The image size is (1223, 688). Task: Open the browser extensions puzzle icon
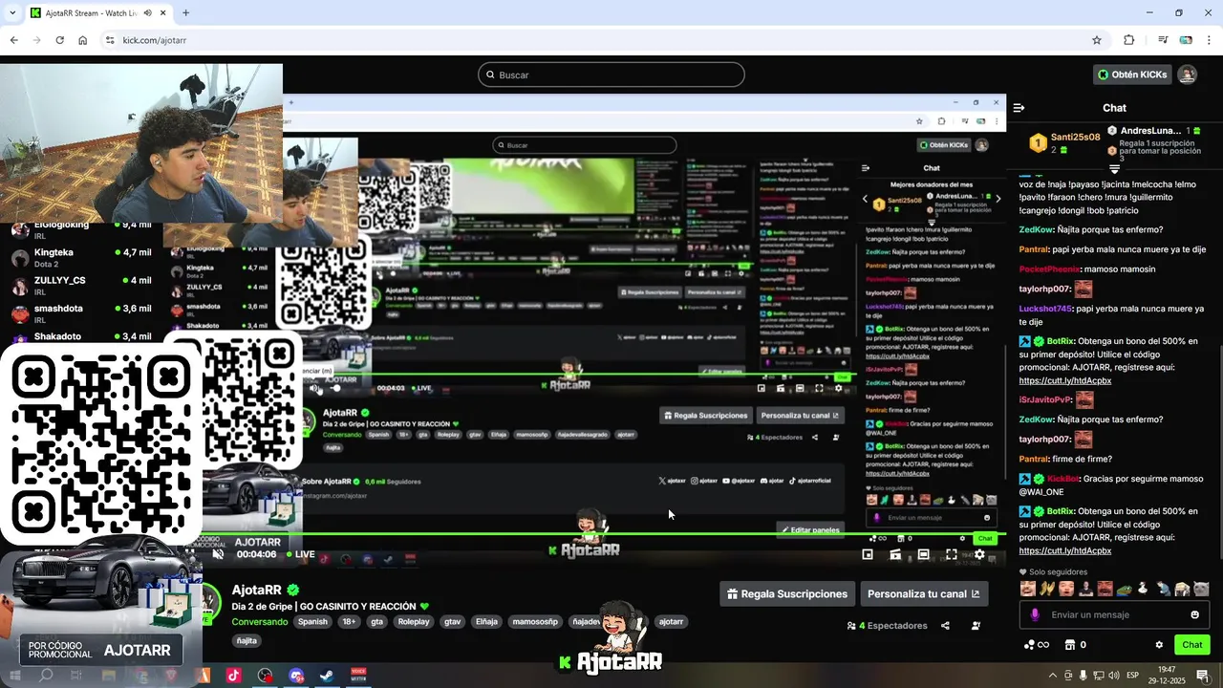coord(1129,40)
